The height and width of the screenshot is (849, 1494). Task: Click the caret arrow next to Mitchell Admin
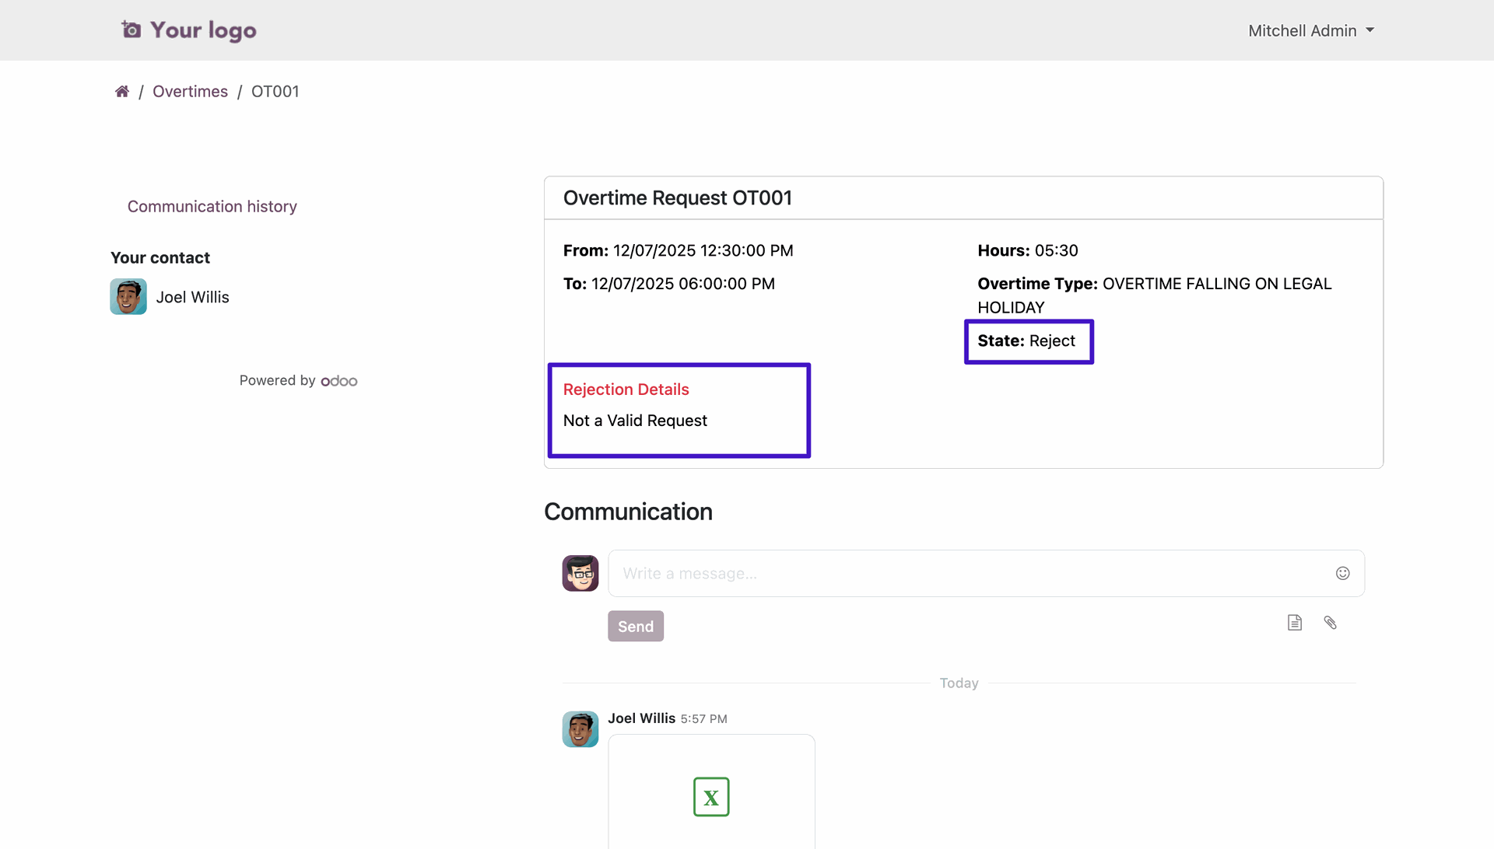pyautogui.click(x=1370, y=31)
